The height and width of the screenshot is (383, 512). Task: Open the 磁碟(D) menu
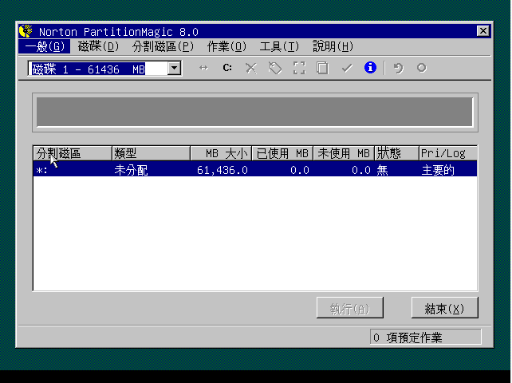98,47
